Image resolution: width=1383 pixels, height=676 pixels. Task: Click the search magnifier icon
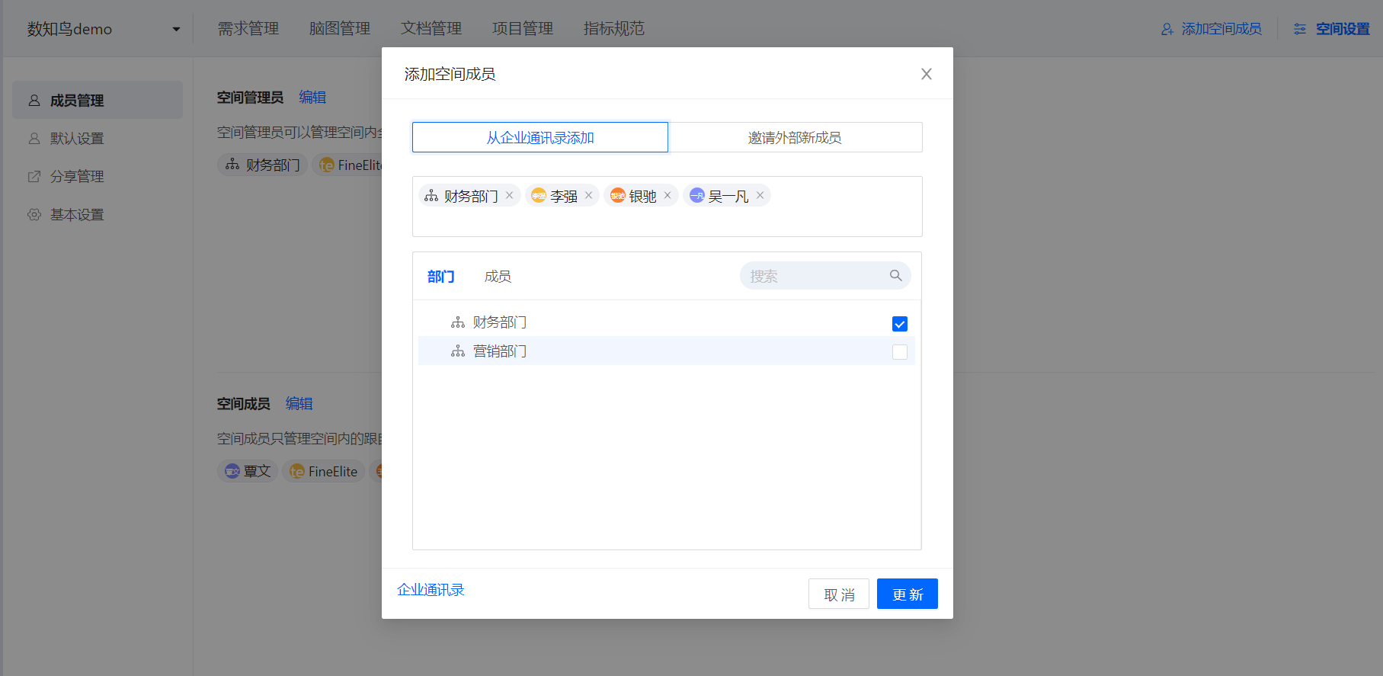[x=896, y=276]
